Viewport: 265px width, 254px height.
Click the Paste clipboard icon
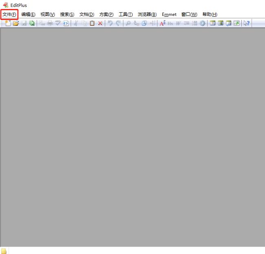click(92, 23)
